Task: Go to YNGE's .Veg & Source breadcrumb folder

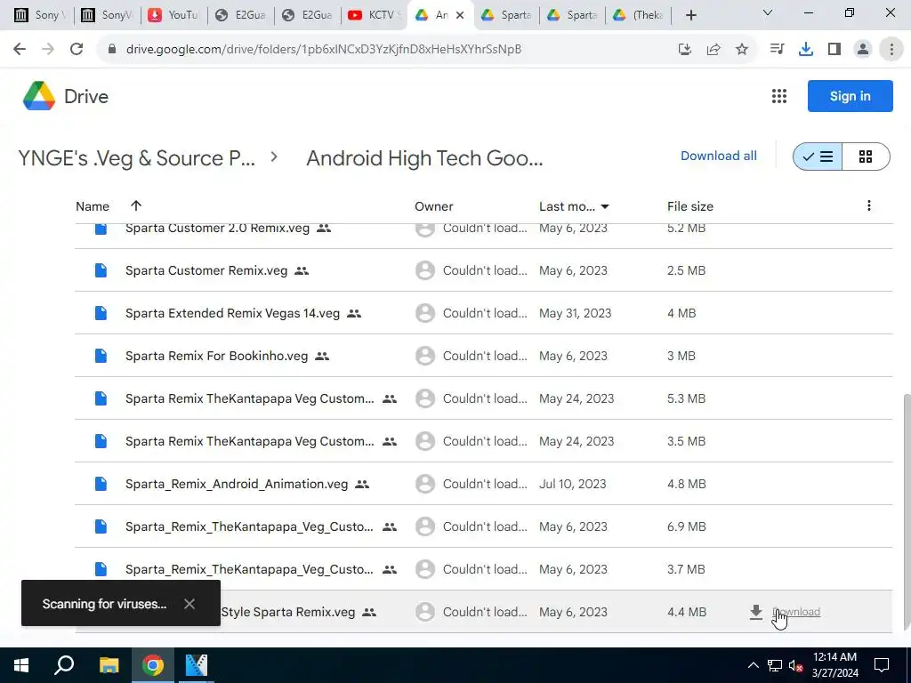Action: [136, 158]
